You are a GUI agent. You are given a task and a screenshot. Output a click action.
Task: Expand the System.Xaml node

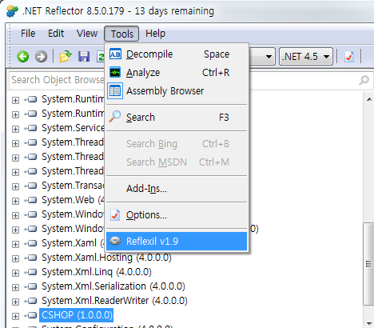click(15, 244)
